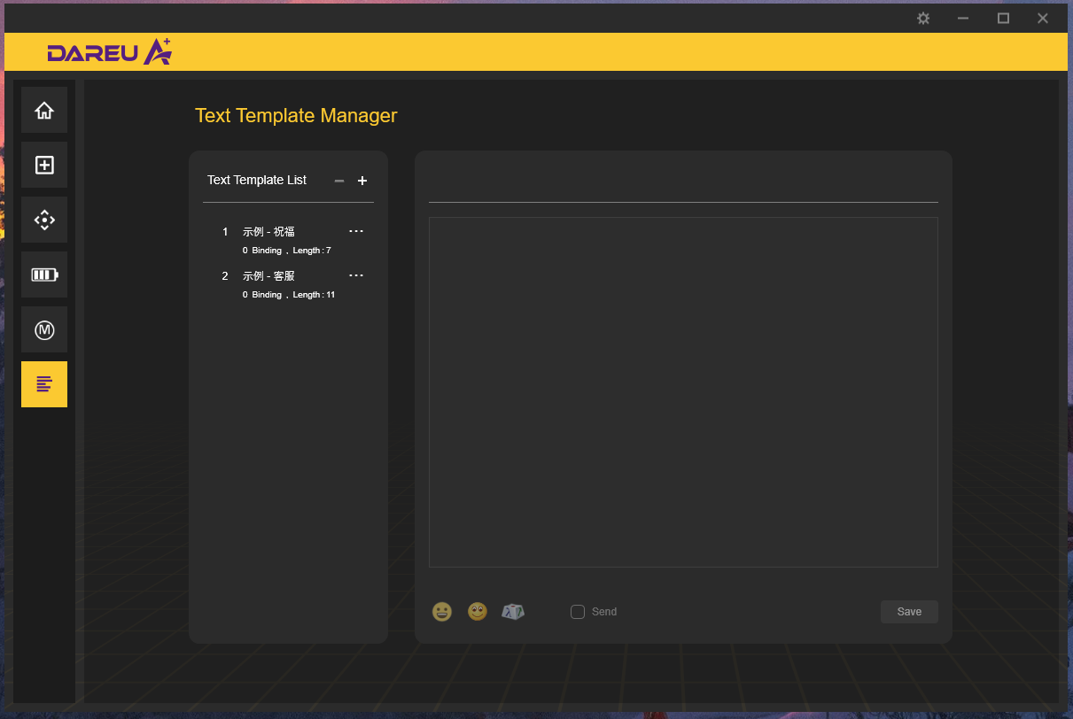
Task: Open the Home page in sidebar
Action: [x=44, y=110]
